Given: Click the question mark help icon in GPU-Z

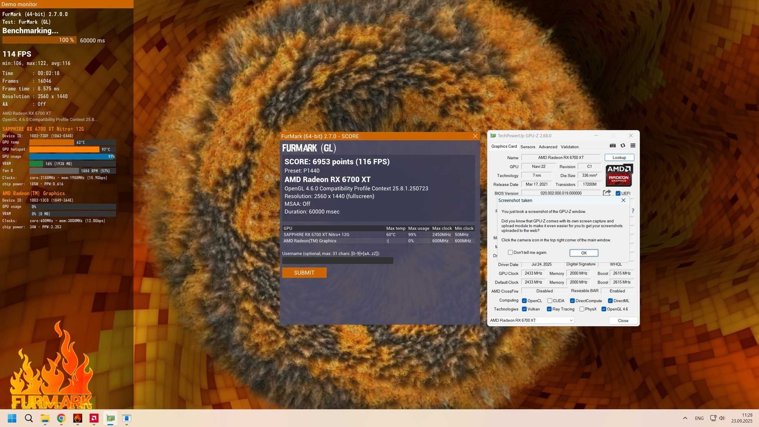Looking at the screenshot, I should tap(633, 211).
